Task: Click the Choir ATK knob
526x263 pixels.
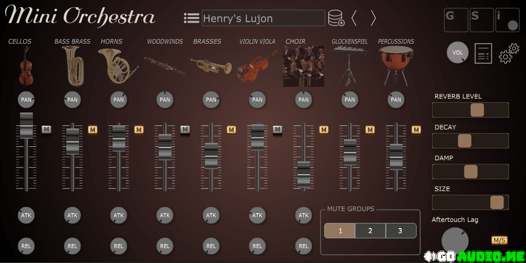Action: pyautogui.click(x=304, y=215)
